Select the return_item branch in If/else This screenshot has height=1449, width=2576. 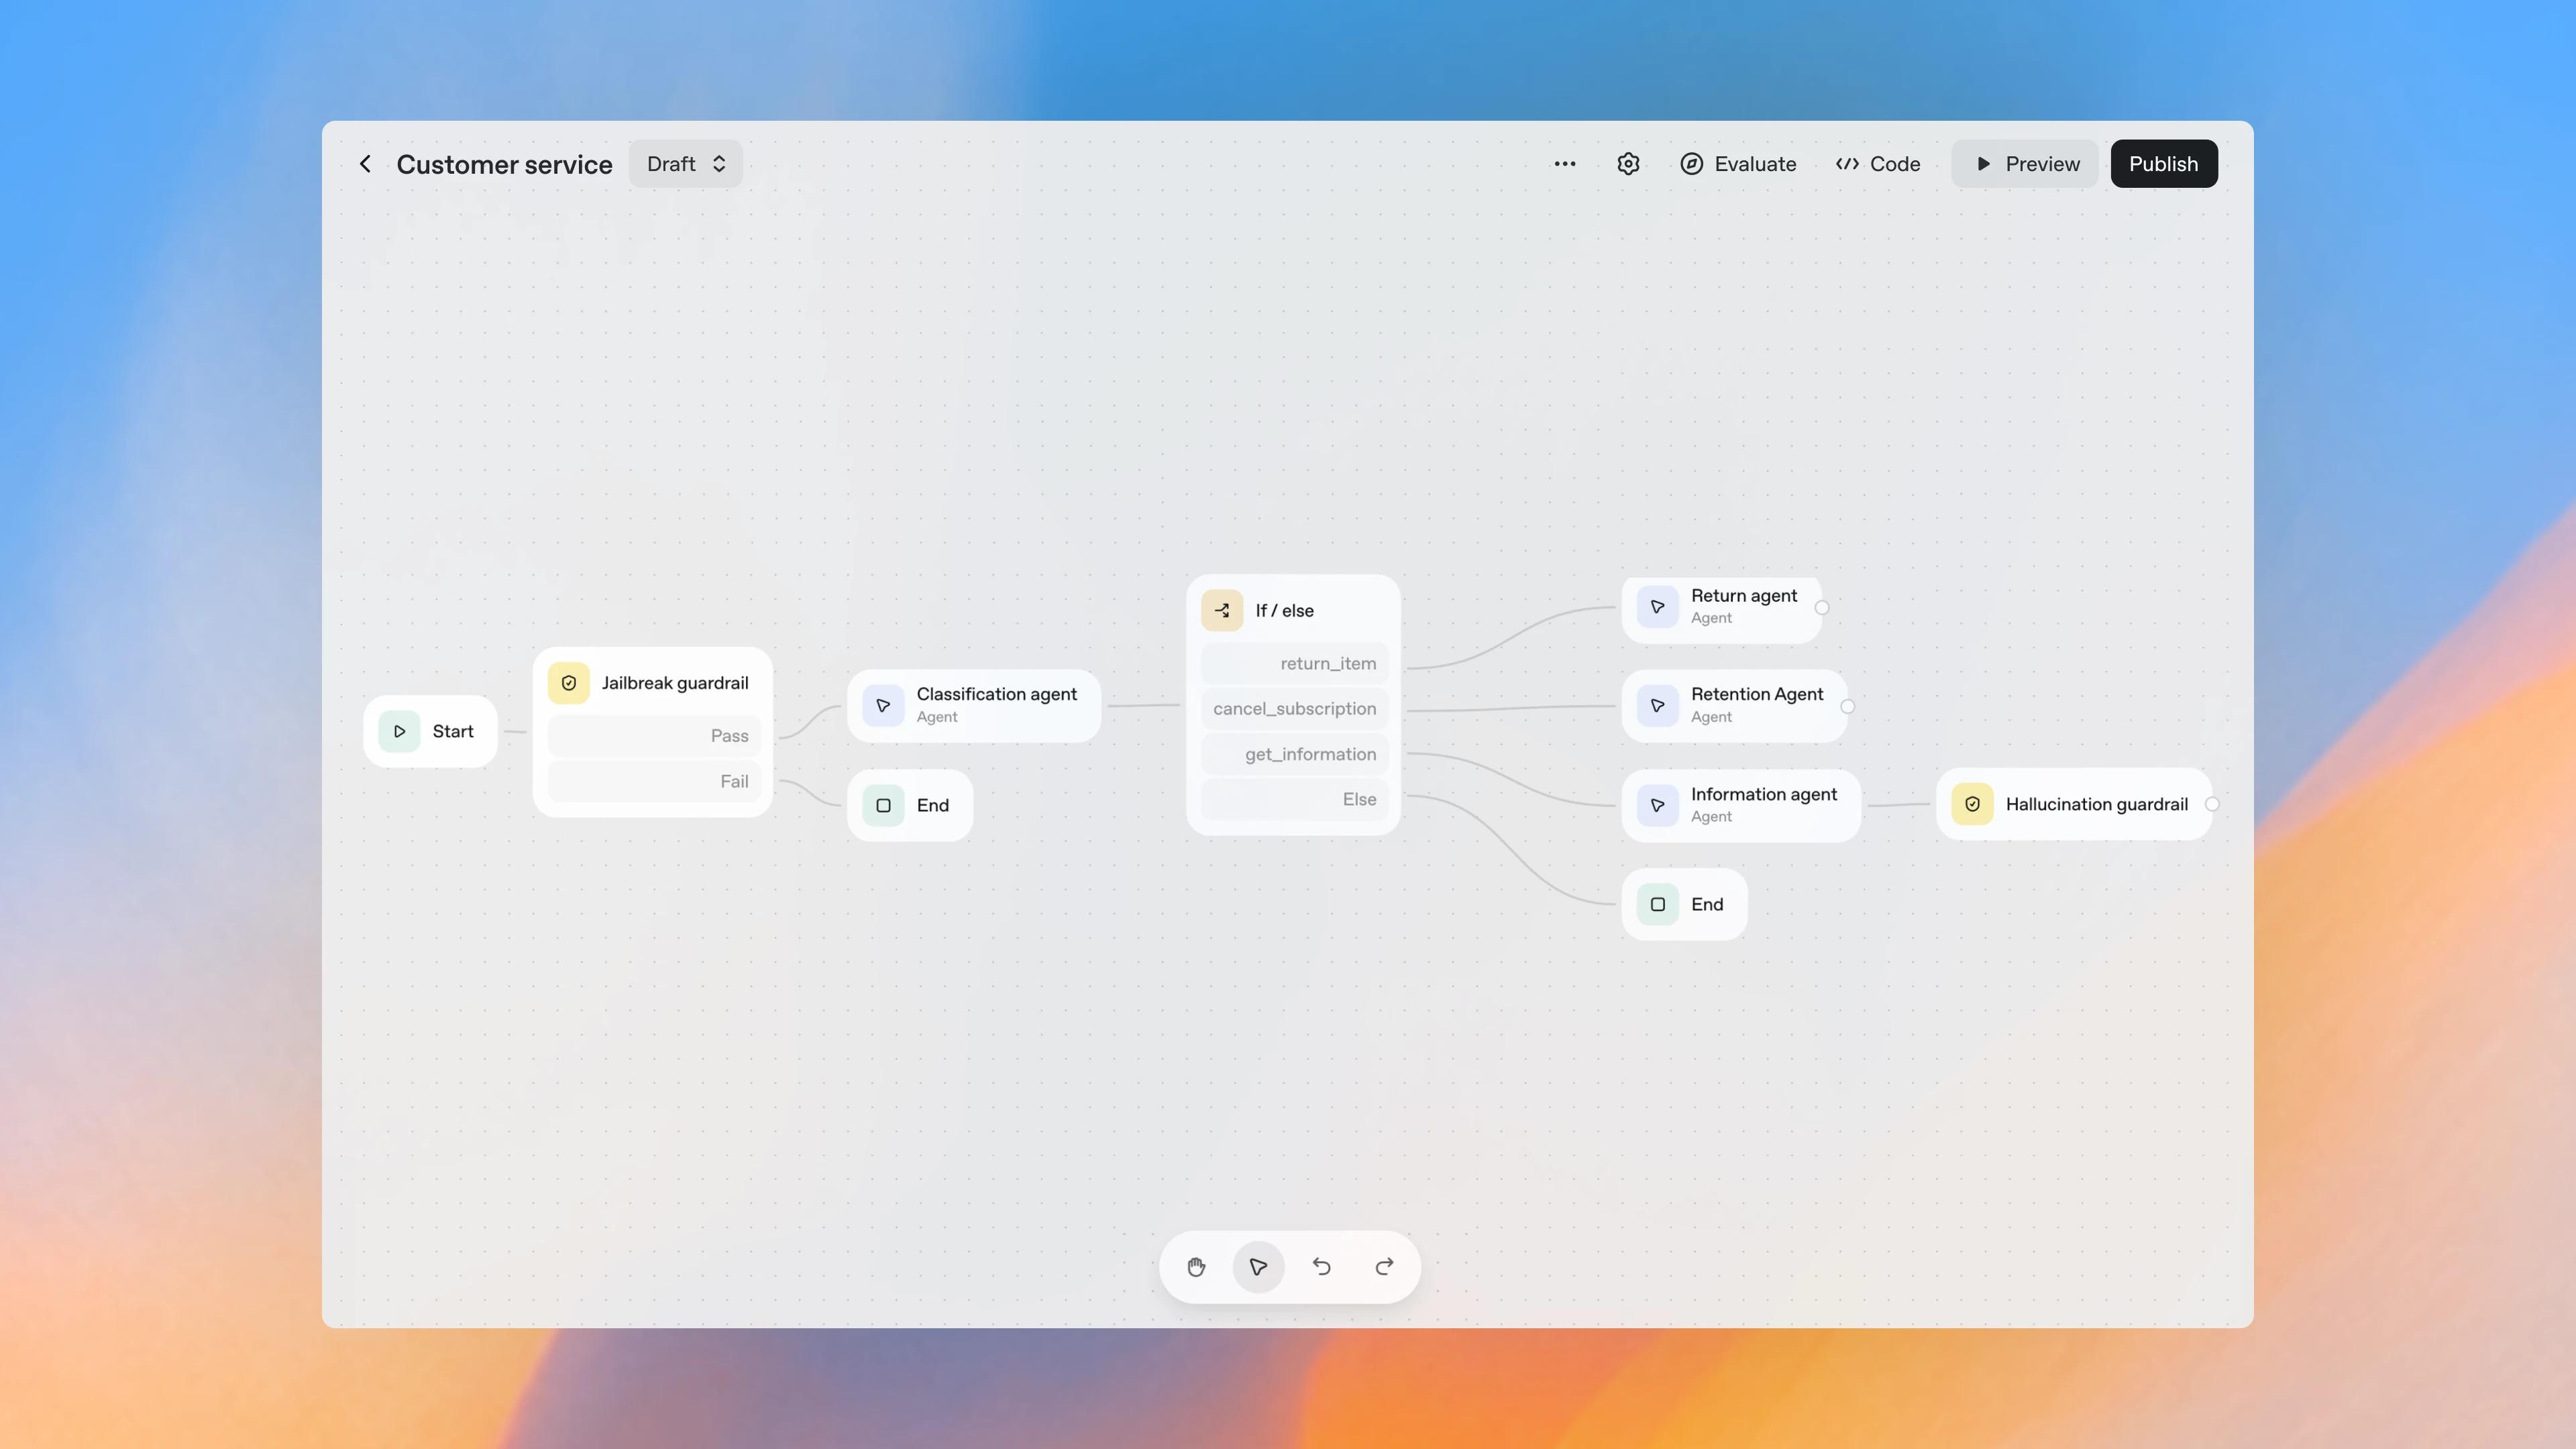tap(1295, 663)
